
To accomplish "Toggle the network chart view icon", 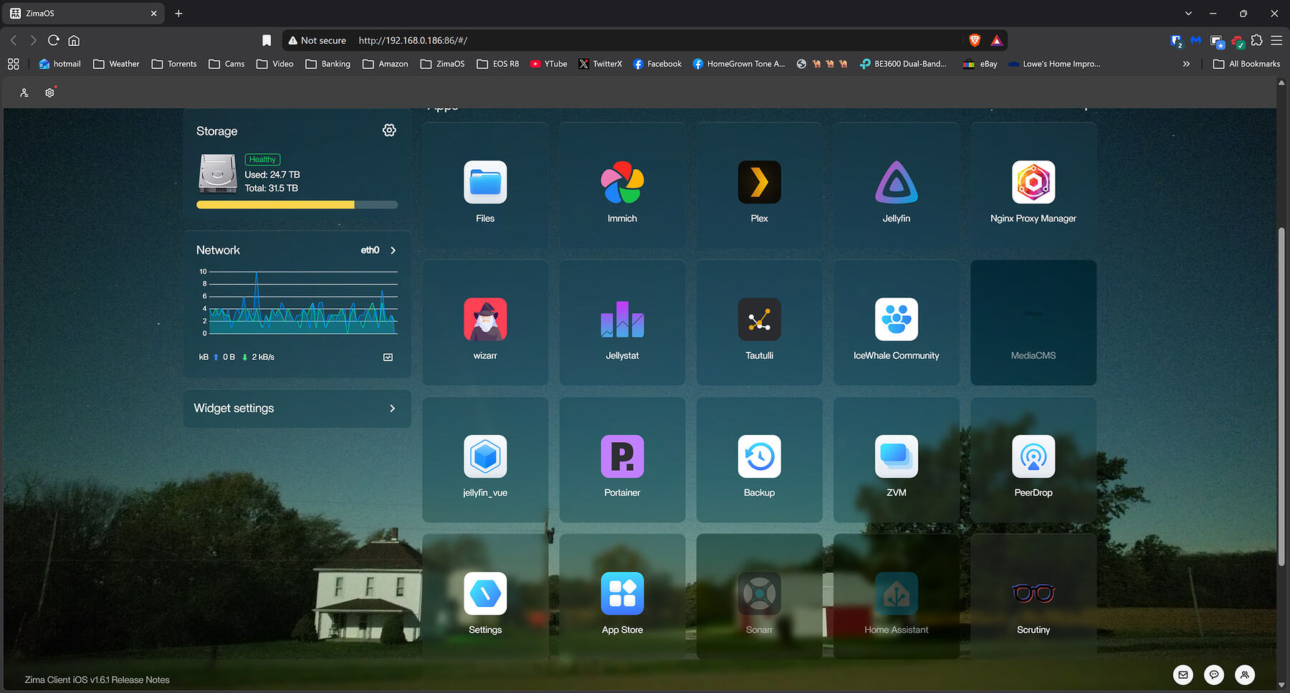I will point(388,357).
